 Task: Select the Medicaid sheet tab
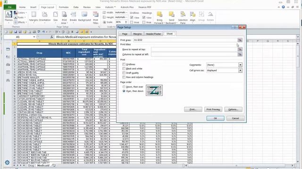pyautogui.click(x=43, y=165)
